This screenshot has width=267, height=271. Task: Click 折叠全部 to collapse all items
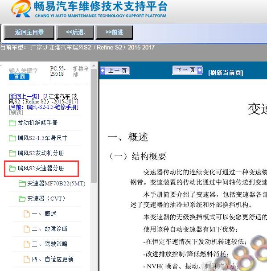pyautogui.click(x=81, y=71)
